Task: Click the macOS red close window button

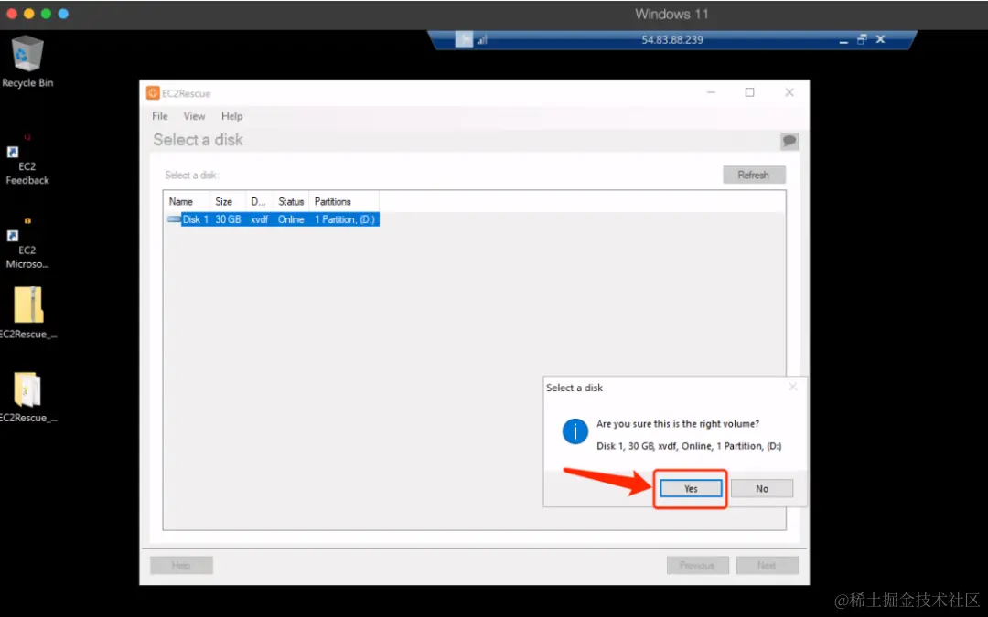Action: pyautogui.click(x=11, y=14)
